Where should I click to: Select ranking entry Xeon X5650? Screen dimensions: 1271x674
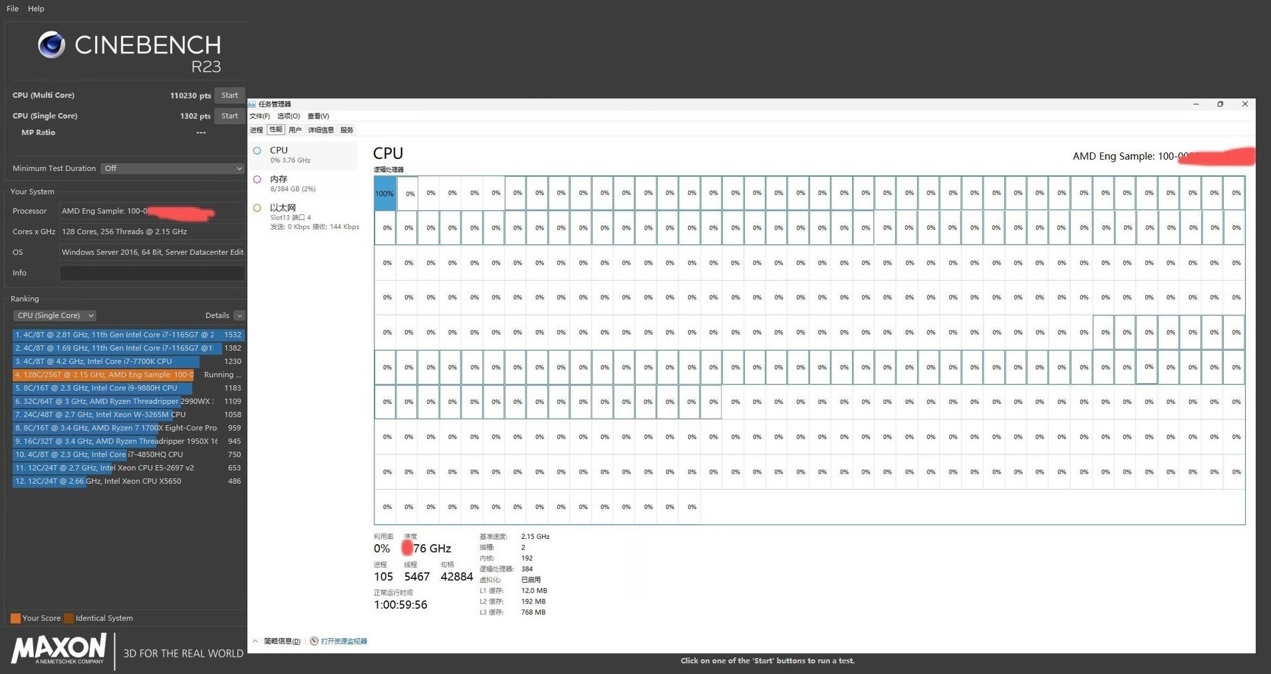point(128,481)
